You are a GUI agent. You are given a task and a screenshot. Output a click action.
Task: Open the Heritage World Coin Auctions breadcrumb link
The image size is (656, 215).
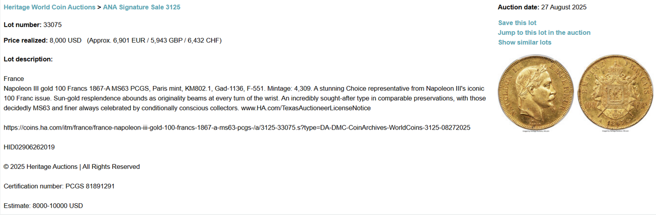coord(49,7)
